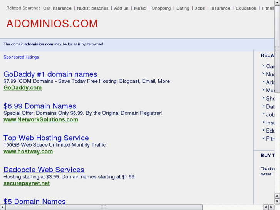280x210 pixels.
Task: Click the Nudist beaches top link
Action: click(x=92, y=8)
